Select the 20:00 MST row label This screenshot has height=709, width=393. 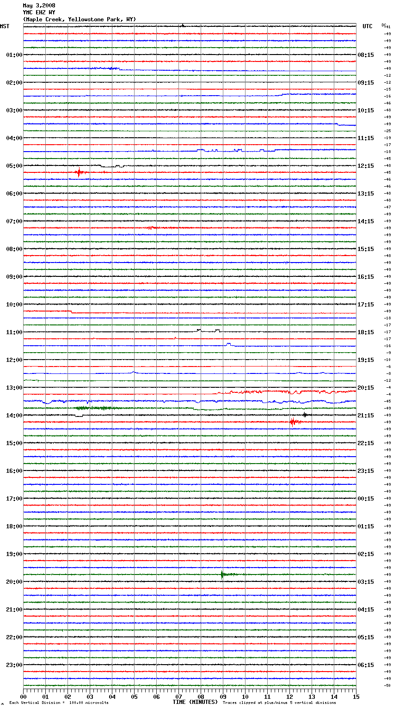click(14, 582)
